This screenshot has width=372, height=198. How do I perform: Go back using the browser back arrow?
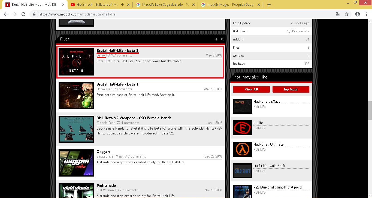point(6,14)
